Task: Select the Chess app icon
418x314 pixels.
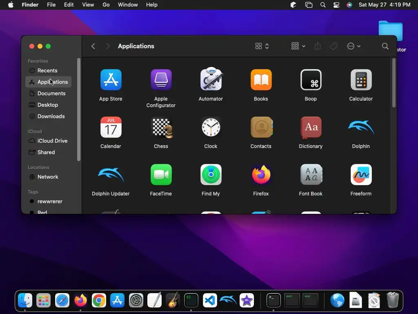Action: click(x=162, y=128)
